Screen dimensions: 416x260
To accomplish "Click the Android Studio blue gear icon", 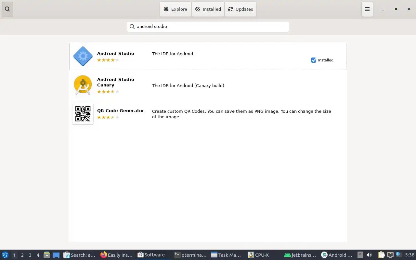I will click(83, 56).
